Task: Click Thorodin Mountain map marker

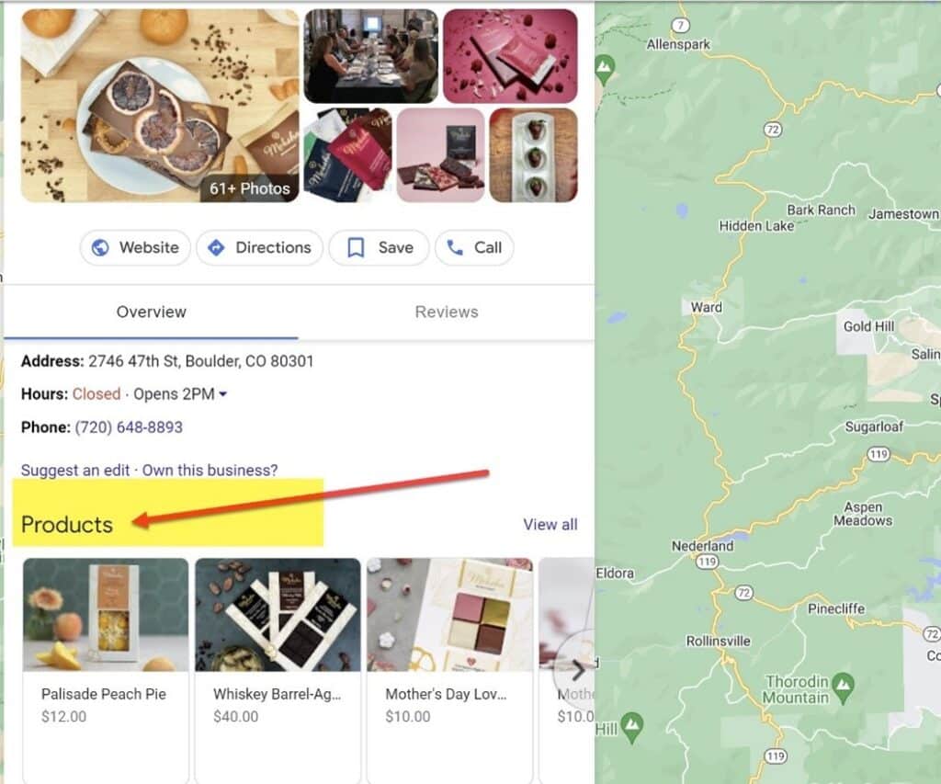Action: point(844,687)
